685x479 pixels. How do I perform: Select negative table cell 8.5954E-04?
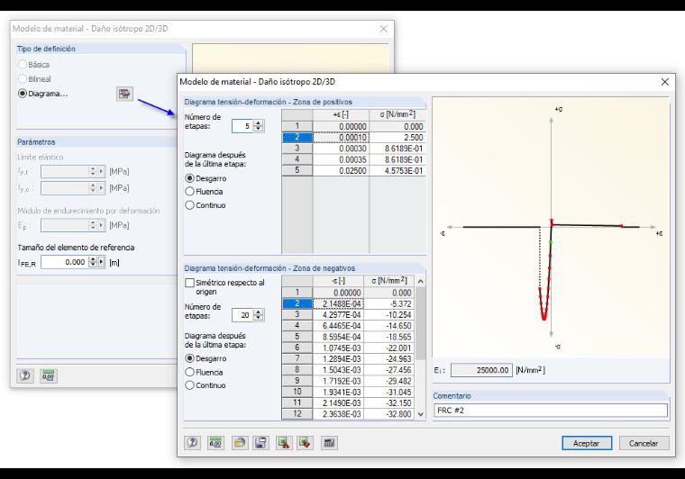(338, 337)
